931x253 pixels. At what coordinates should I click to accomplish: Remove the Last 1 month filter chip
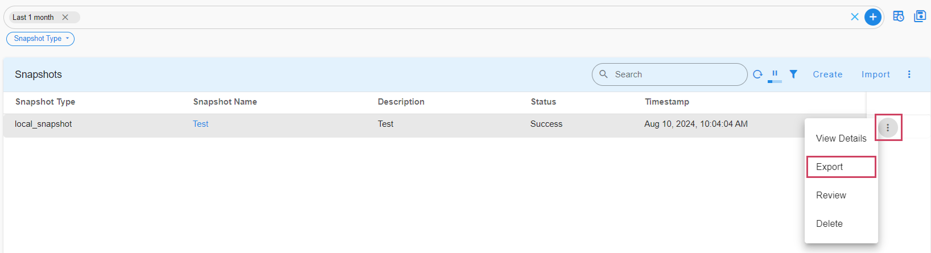[x=65, y=18]
